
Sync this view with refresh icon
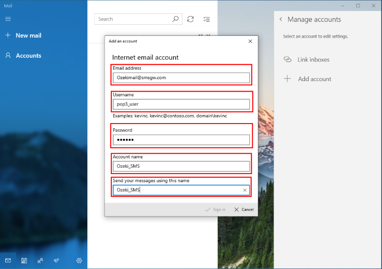(191, 19)
